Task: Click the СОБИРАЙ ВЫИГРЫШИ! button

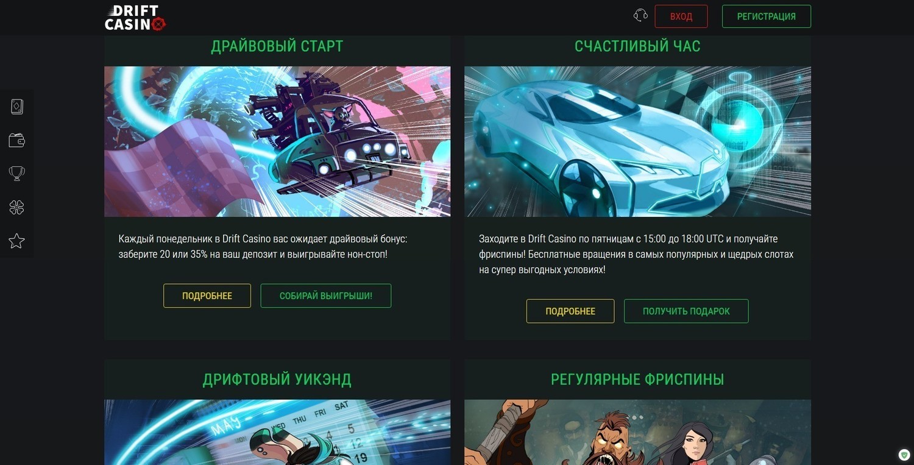Action: point(326,296)
